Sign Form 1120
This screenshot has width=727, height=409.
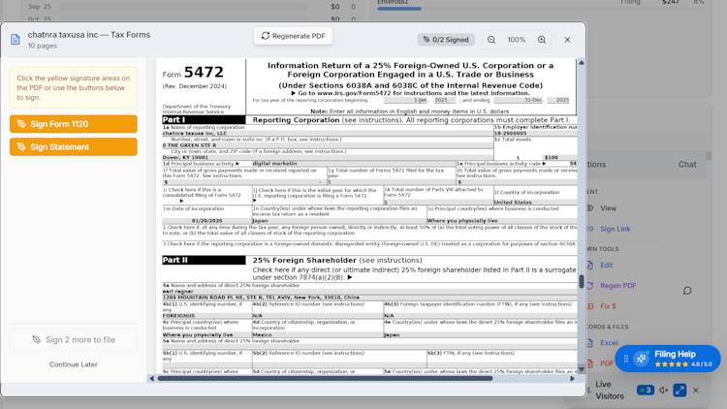pos(74,124)
